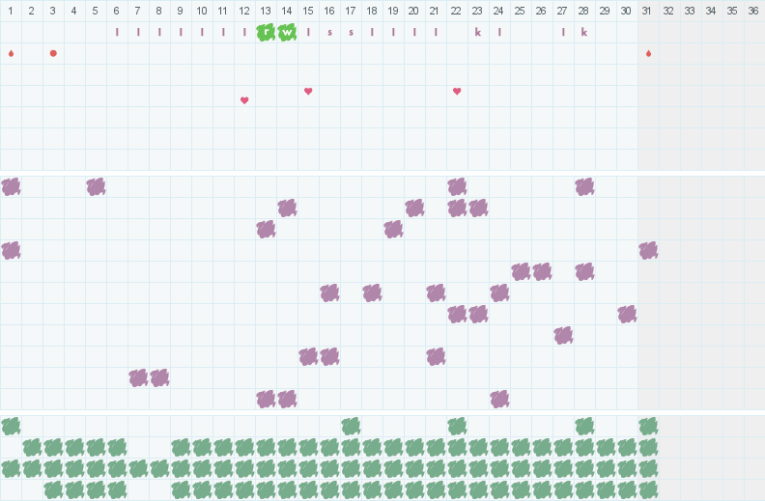Select the red drop icon under day 31
The image size is (765, 501).
click(648, 53)
